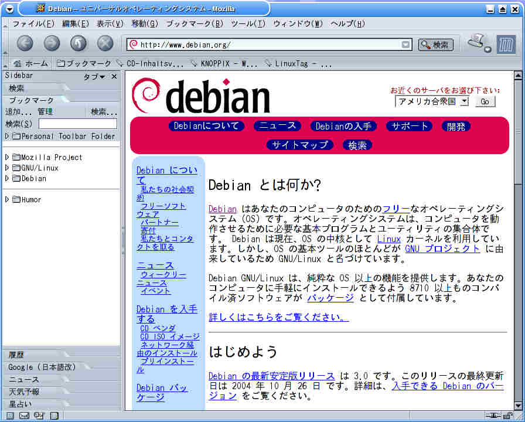Click the サイトマップ navigation button
The image size is (525, 422).
[300, 145]
